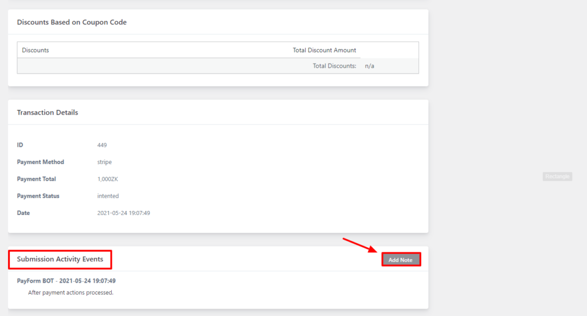Select the transaction date 2021-05-24 19:07:49
This screenshot has width=587, height=316.
123,213
